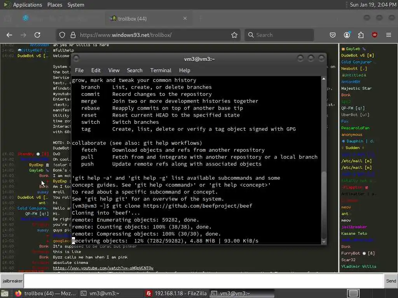Open the sidebar toggle in tab bar
The image size is (398, 298).
click(8, 19)
